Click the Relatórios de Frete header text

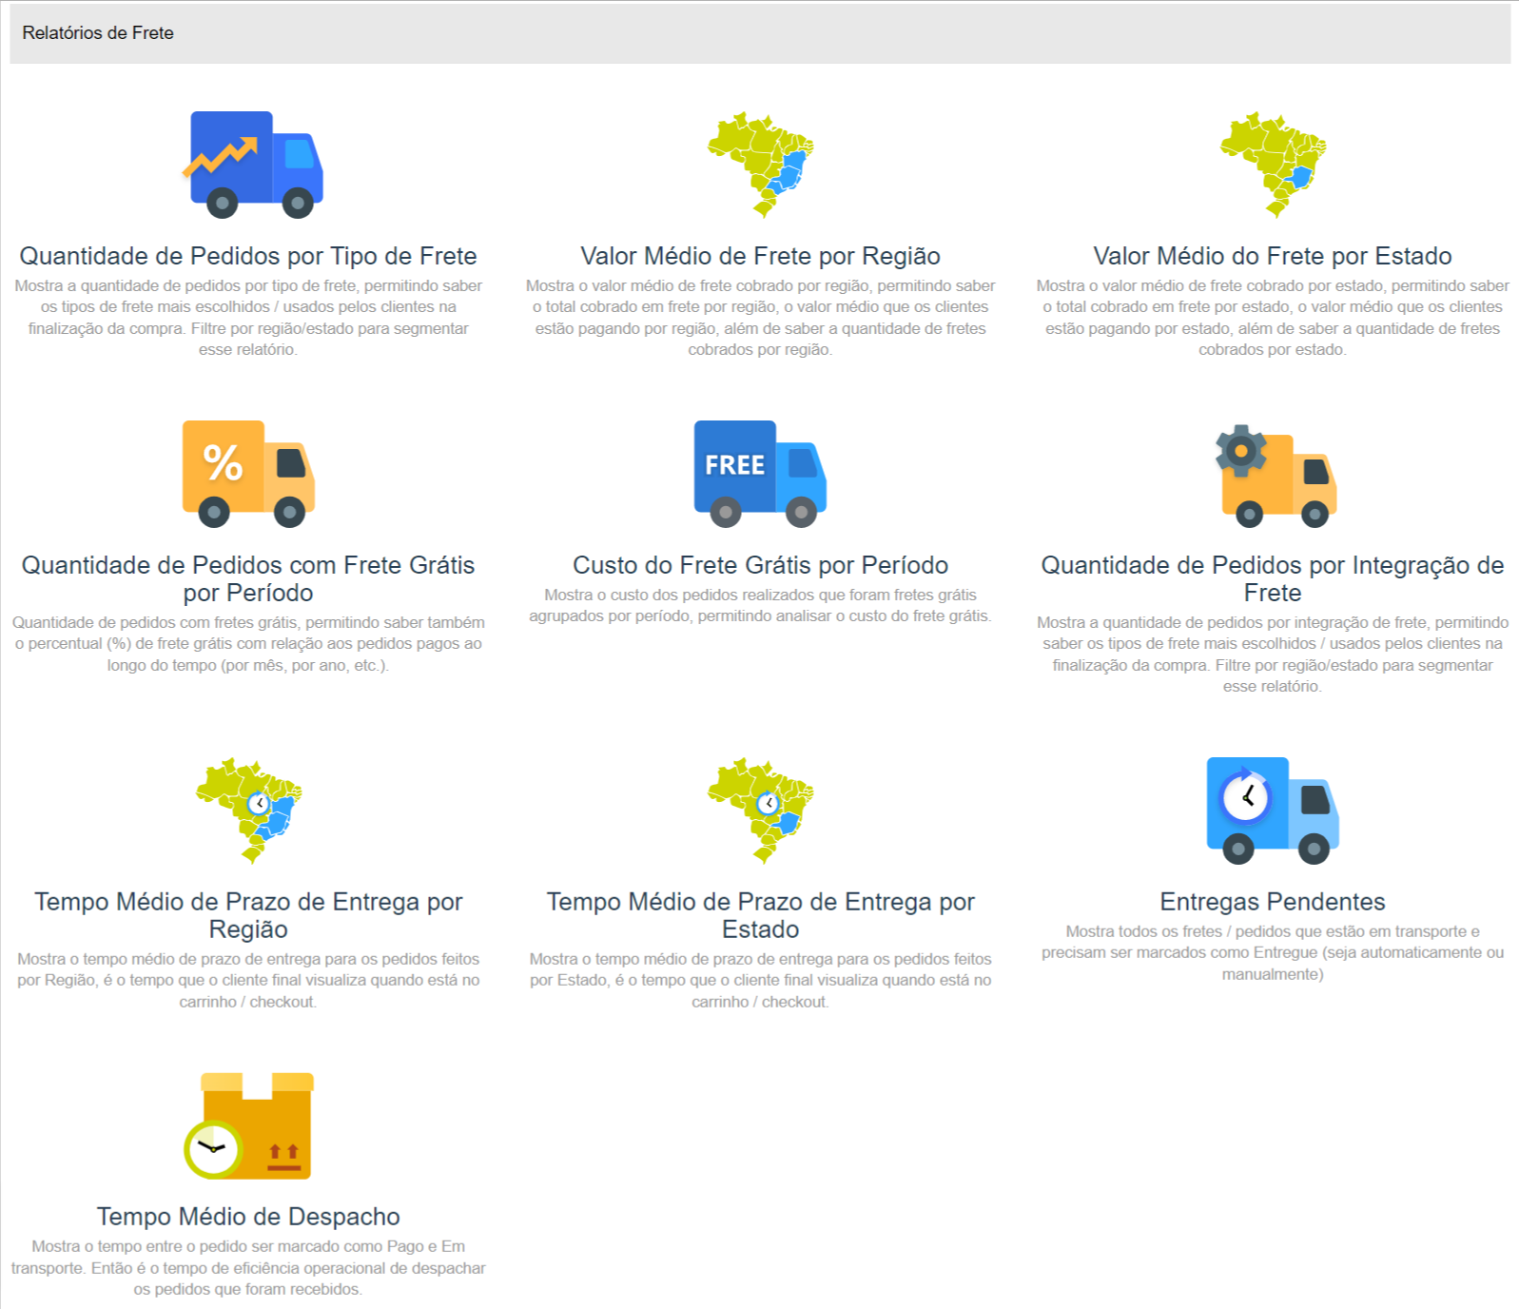pyautogui.click(x=98, y=32)
